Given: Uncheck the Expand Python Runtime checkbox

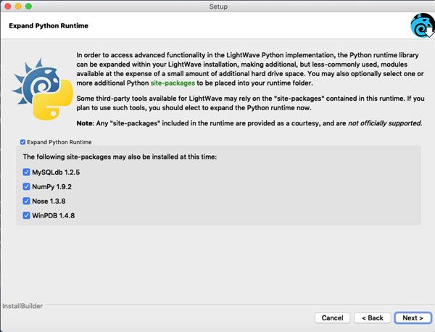Looking at the screenshot, I should pos(22,142).
